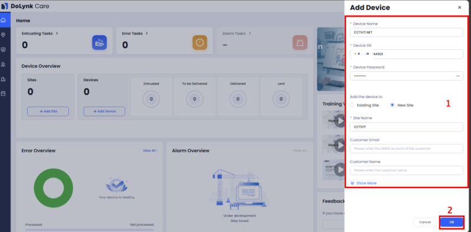Click the Customer Email field

point(406,149)
